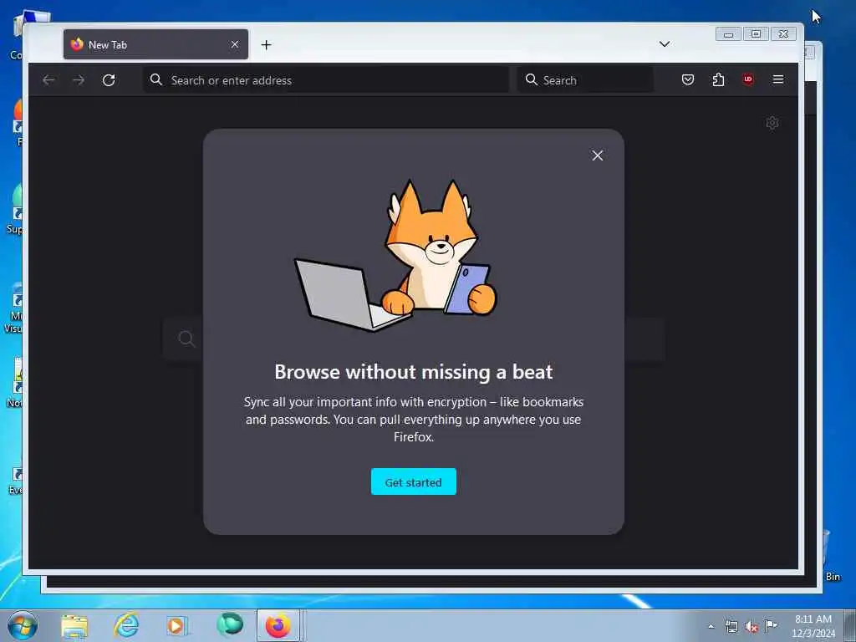Open Windows Media Player taskbar icon
856x642 pixels.
177,626
